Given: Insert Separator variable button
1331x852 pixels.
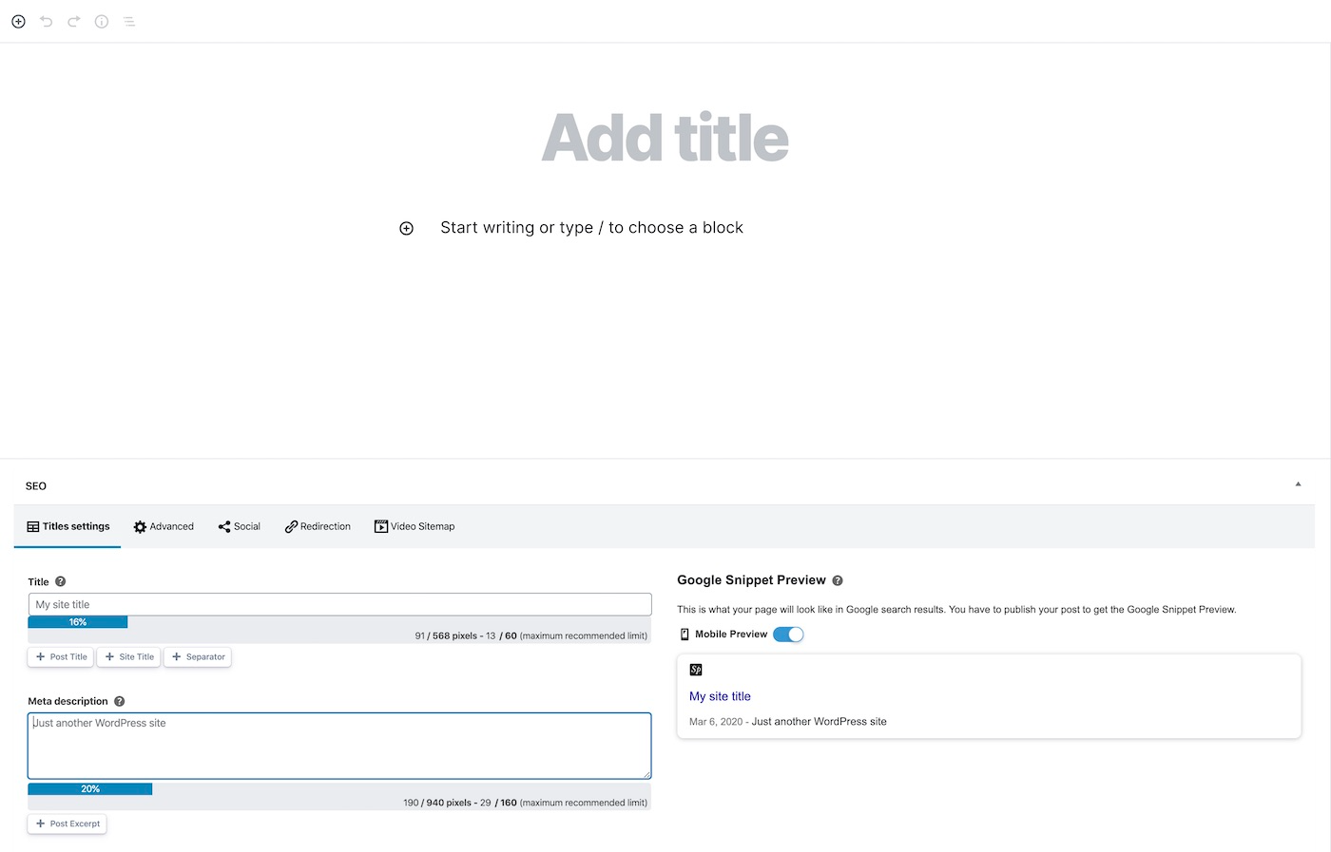Looking at the screenshot, I should click(x=198, y=656).
